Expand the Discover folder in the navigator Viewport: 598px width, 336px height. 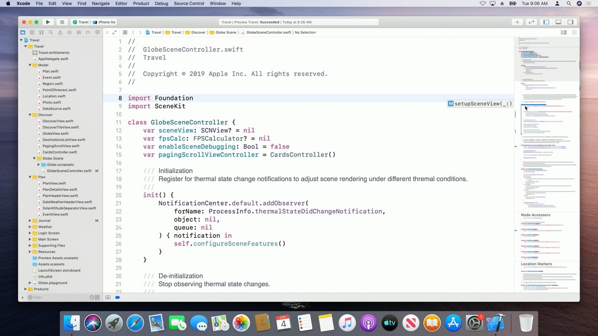(29, 114)
